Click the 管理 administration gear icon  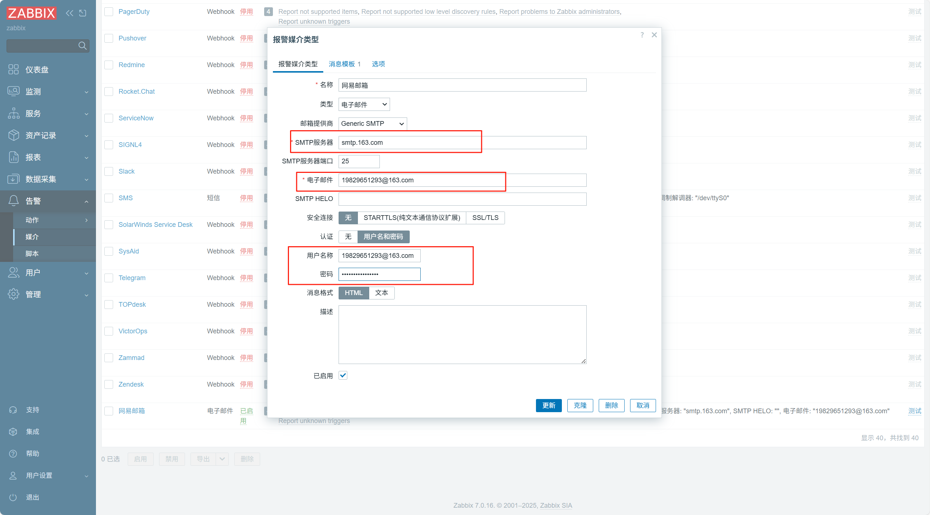[13, 294]
